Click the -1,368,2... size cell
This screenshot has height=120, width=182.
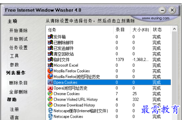pos(140,60)
